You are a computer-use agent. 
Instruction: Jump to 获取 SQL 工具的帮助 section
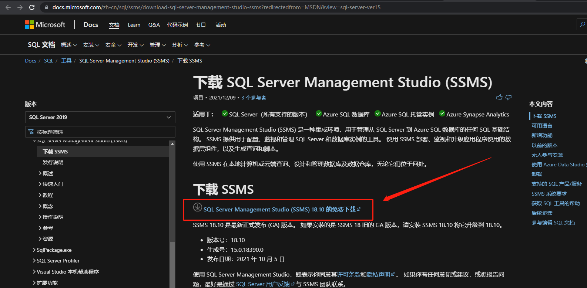(556, 203)
